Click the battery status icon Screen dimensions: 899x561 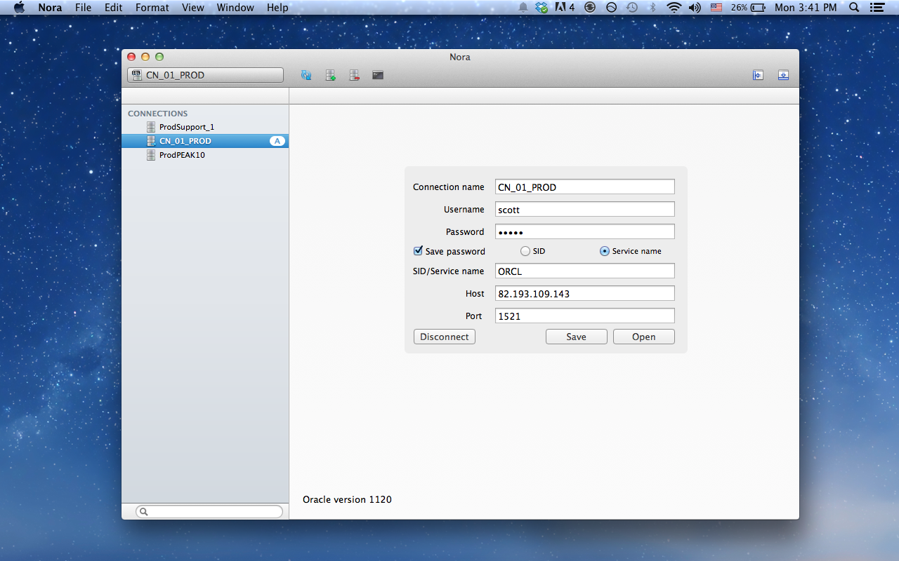(749, 8)
